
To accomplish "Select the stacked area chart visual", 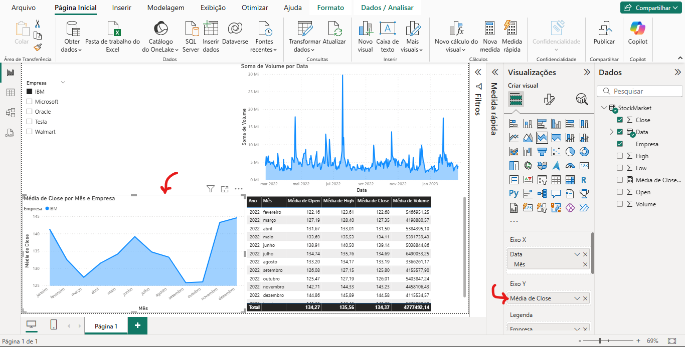I will 542,138.
